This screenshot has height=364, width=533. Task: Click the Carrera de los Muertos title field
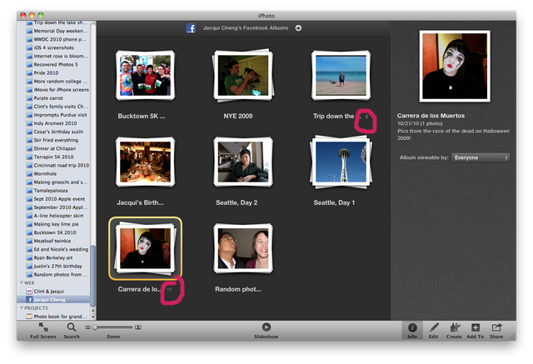click(431, 116)
